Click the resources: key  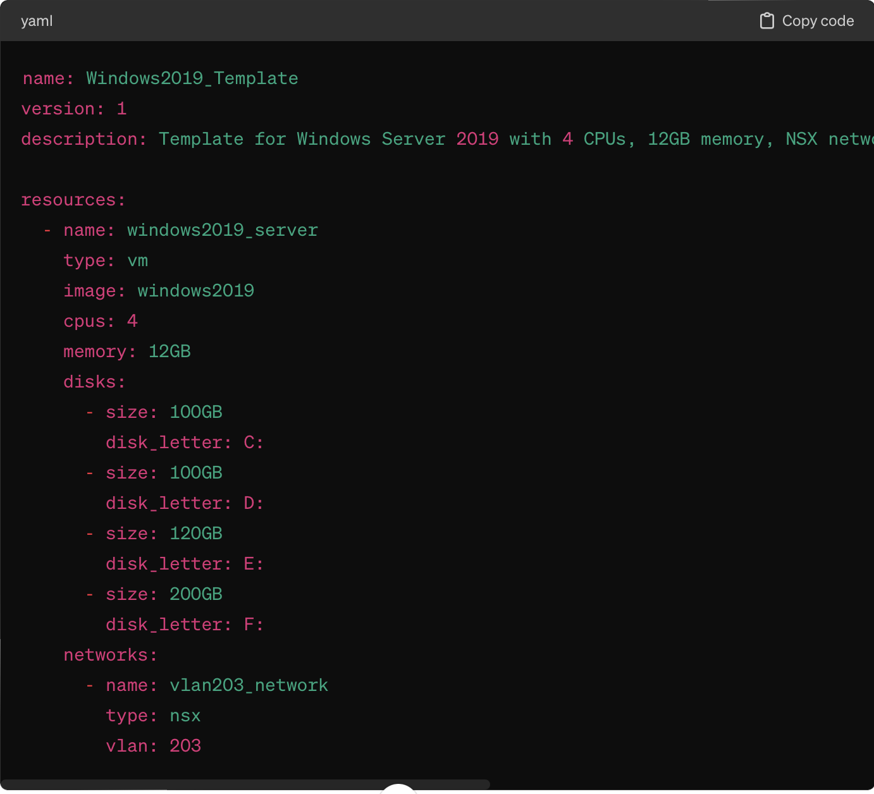point(73,200)
